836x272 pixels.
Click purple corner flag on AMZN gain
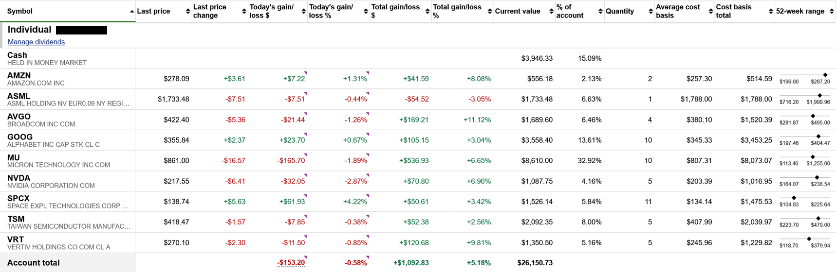305,72
